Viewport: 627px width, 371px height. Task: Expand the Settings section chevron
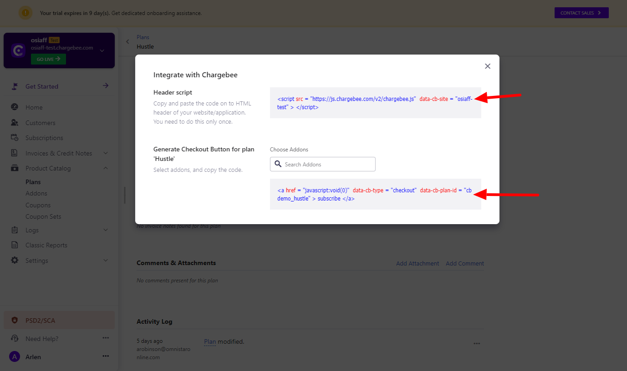(x=106, y=261)
